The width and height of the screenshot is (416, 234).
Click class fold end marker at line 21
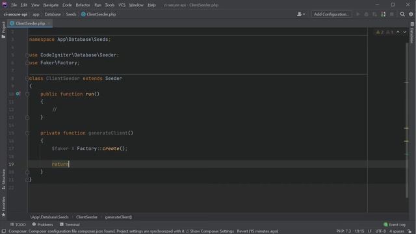(x=27, y=179)
